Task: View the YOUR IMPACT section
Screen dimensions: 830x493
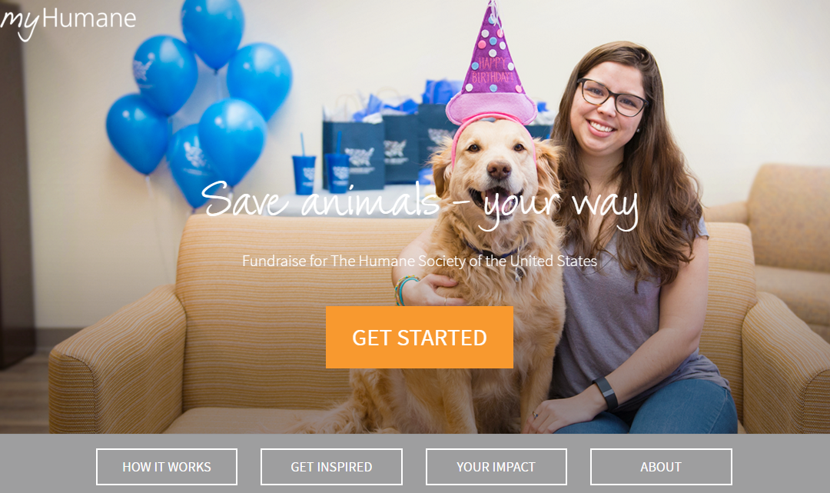Action: [x=496, y=467]
